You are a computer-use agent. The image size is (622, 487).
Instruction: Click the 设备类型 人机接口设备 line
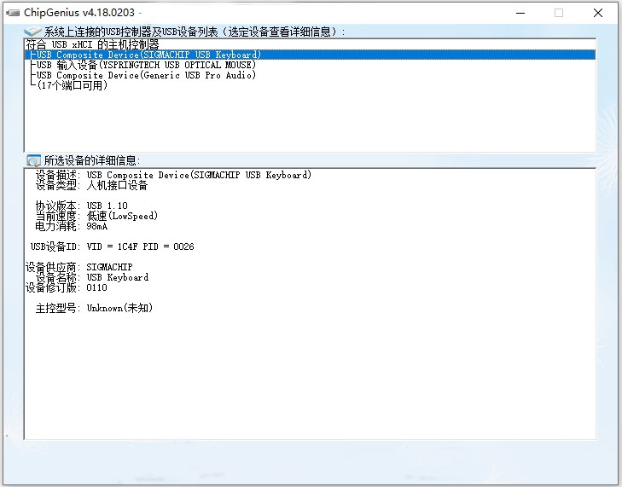pyautogui.click(x=91, y=185)
